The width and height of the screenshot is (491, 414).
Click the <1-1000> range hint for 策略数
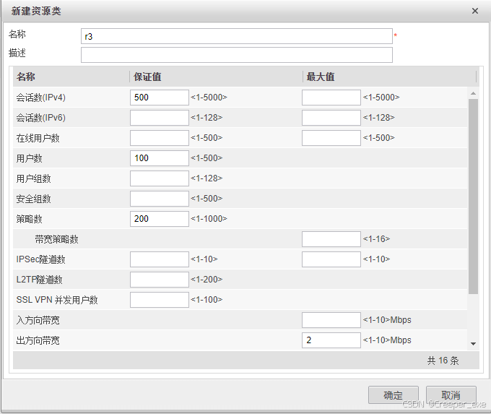pyautogui.click(x=209, y=219)
